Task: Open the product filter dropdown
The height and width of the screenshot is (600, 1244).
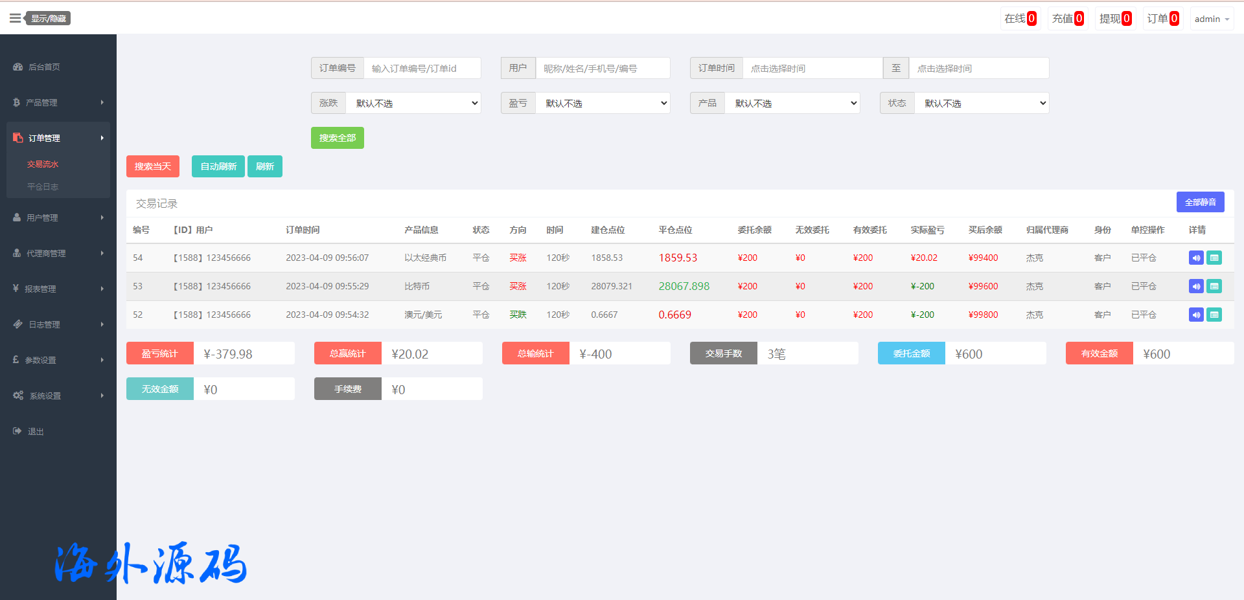Action: pos(792,103)
